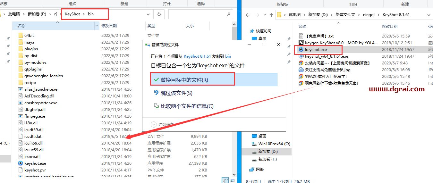The width and height of the screenshot is (433, 183).
Task: Go up one folder in right Explorer window
Action: (x=271, y=15)
